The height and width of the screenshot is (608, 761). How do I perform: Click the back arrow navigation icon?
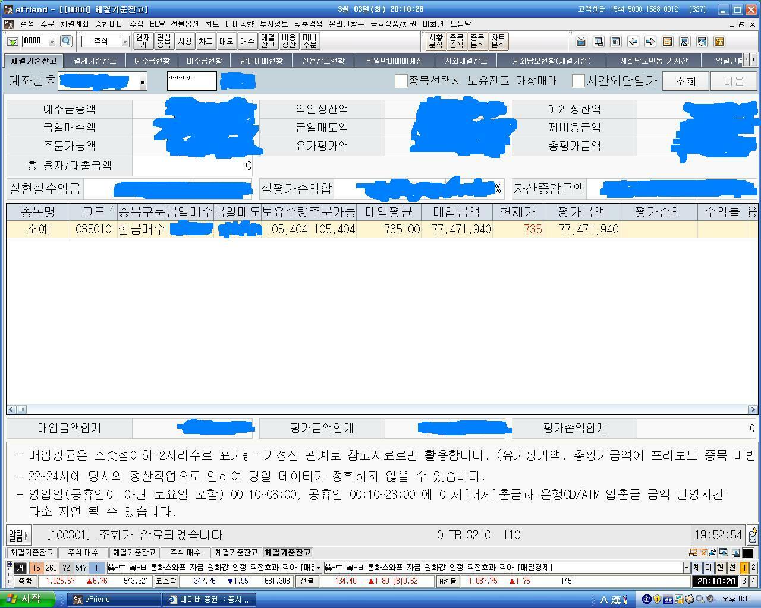633,42
